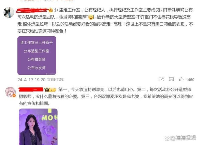Click the 24-4-17 19:20 timestamp

(31, 79)
